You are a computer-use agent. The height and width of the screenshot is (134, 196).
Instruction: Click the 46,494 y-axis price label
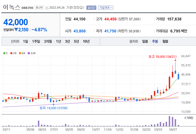click(x=186, y=75)
